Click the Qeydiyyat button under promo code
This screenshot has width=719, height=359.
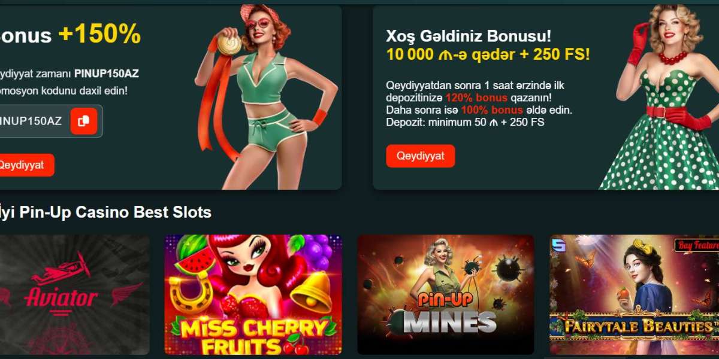23,165
